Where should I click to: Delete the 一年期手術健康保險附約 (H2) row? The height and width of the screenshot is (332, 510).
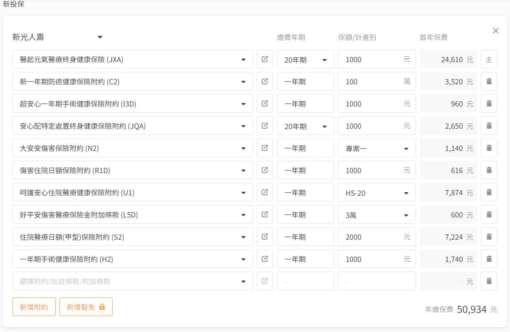click(489, 259)
